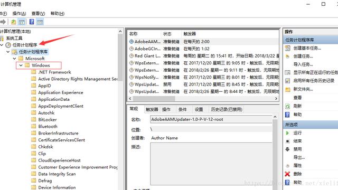Viewport: 338px width, 190px height.
Task: Select the AppID folder
Action: [x=44, y=85]
